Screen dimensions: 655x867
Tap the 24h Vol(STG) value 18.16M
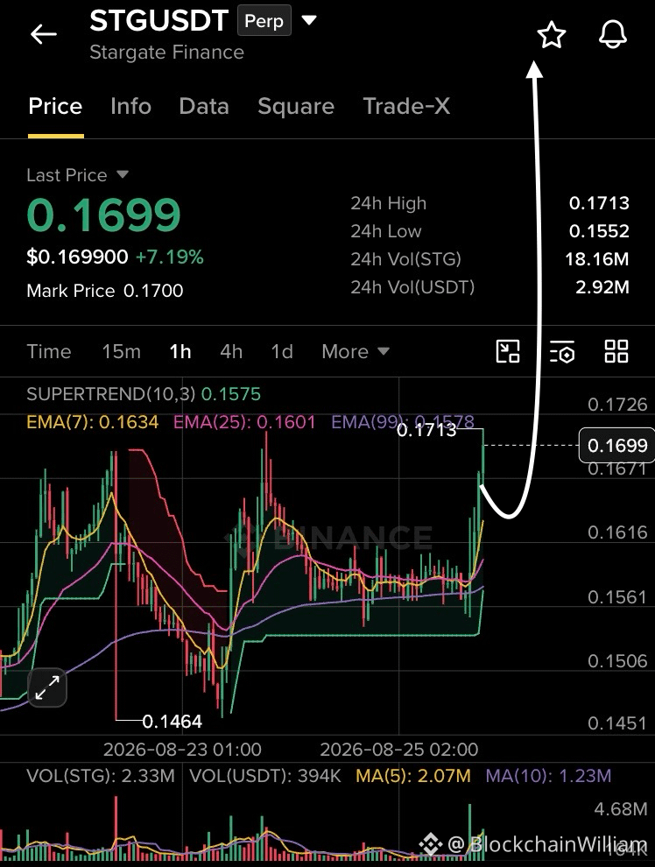[x=596, y=259]
